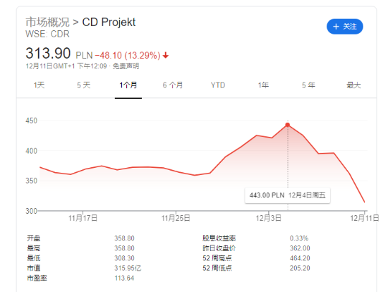The width and height of the screenshot is (388, 292).
Task: Select the YTD range tab
Action: click(218, 85)
